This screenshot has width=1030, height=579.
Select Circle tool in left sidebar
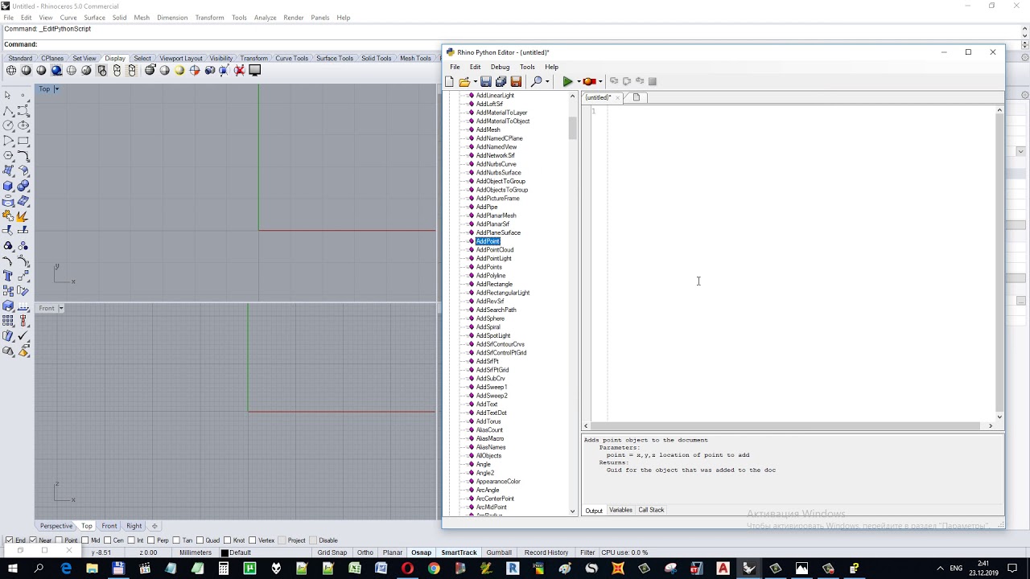pos(9,125)
